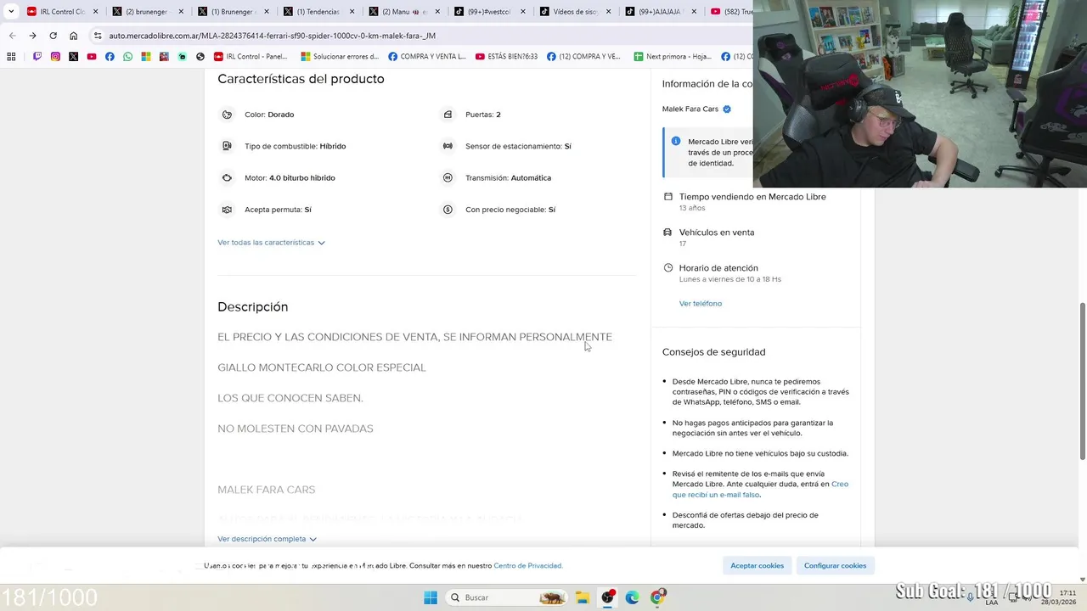Select text 'LOS QUE CONOCEN SABEN.'
The image size is (1087, 611).
point(290,398)
